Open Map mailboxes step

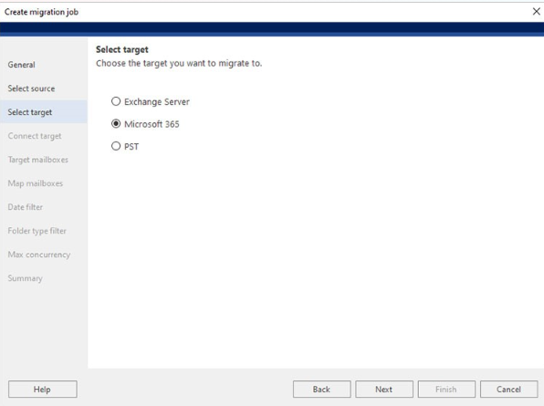pyautogui.click(x=35, y=183)
